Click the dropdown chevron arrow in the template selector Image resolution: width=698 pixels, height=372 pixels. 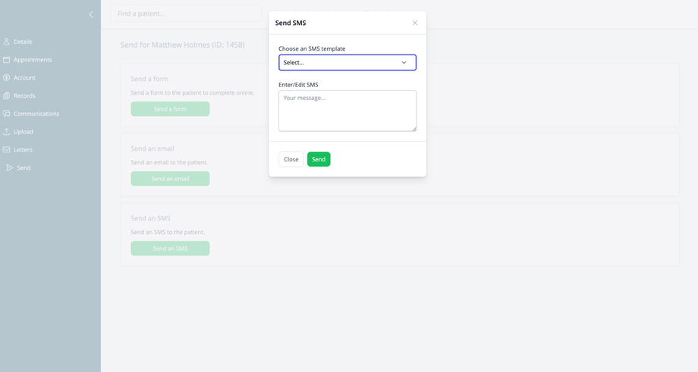coord(404,63)
